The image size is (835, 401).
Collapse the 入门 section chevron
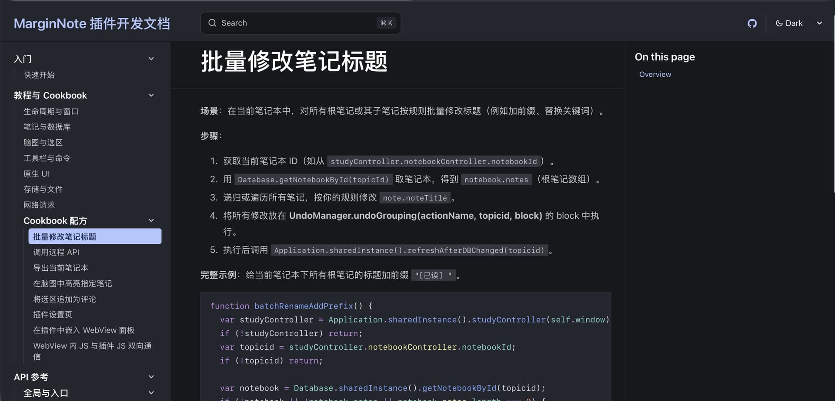(151, 59)
